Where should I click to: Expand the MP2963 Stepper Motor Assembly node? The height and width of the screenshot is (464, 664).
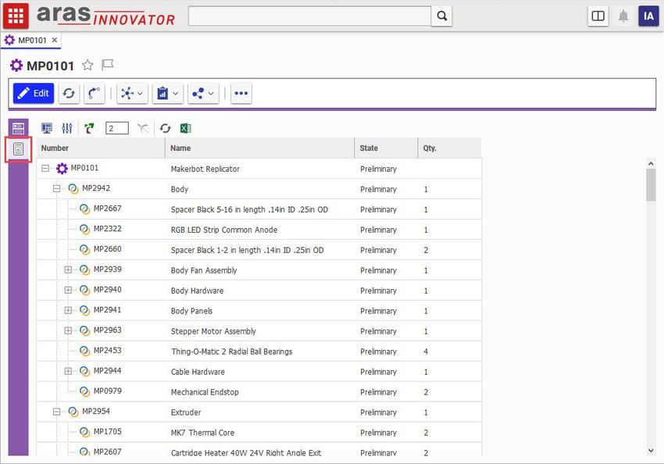[x=68, y=330]
